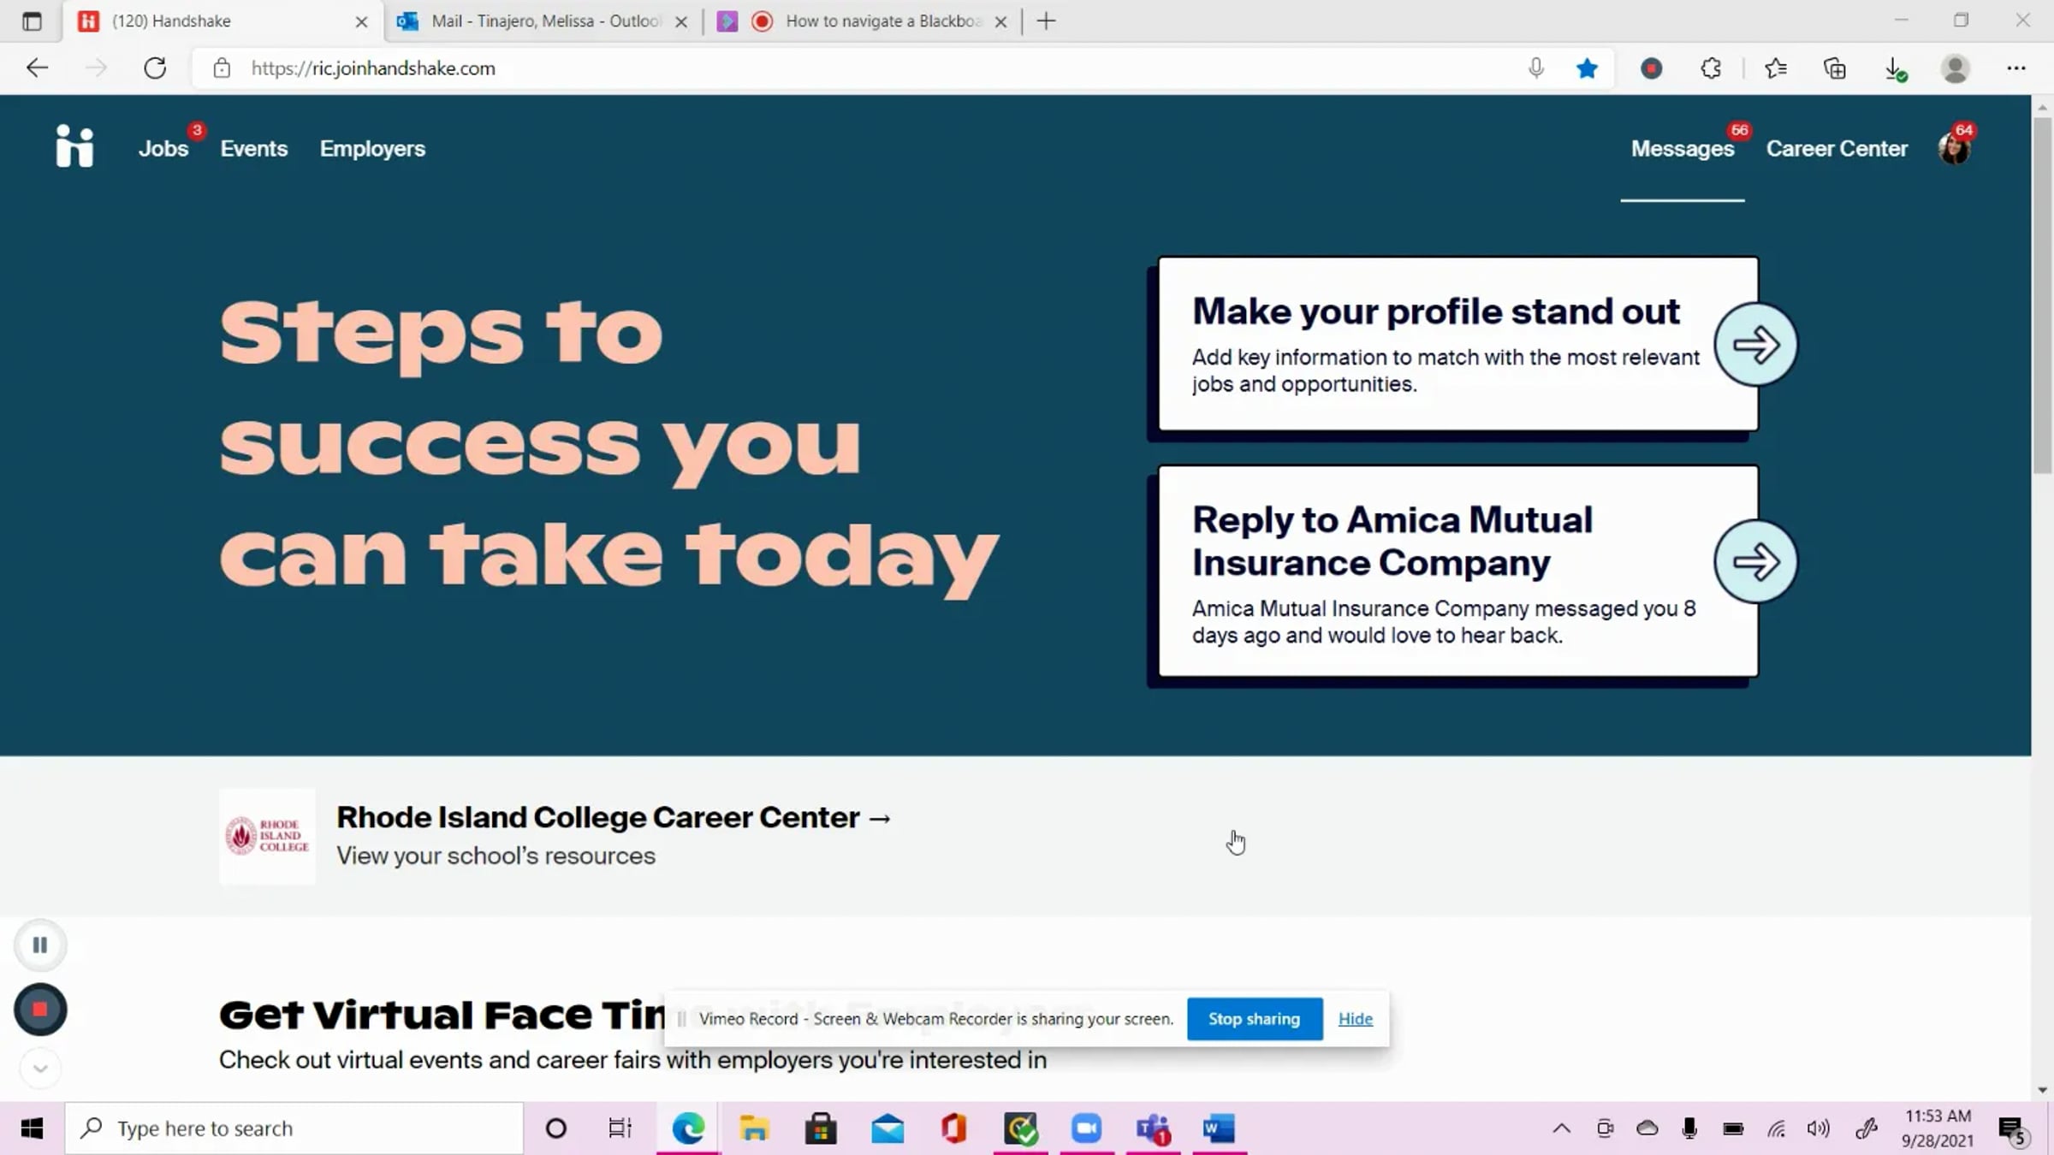The height and width of the screenshot is (1155, 2054).
Task: Open Microsoft Edge from the taskbar
Action: (x=688, y=1129)
